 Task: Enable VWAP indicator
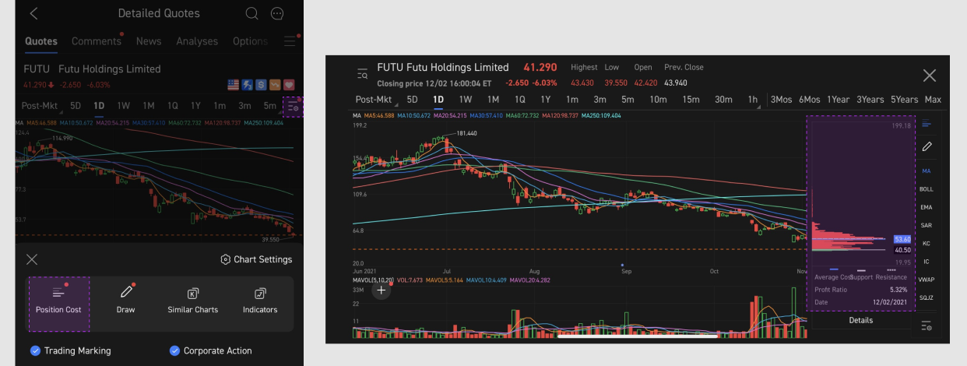click(927, 280)
